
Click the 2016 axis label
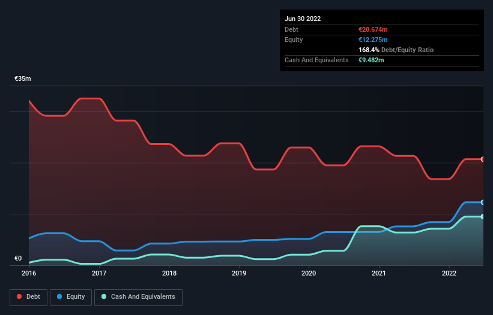(29, 273)
